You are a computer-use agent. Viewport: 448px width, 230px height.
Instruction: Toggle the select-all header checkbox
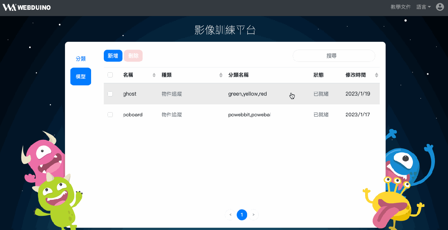tap(110, 75)
